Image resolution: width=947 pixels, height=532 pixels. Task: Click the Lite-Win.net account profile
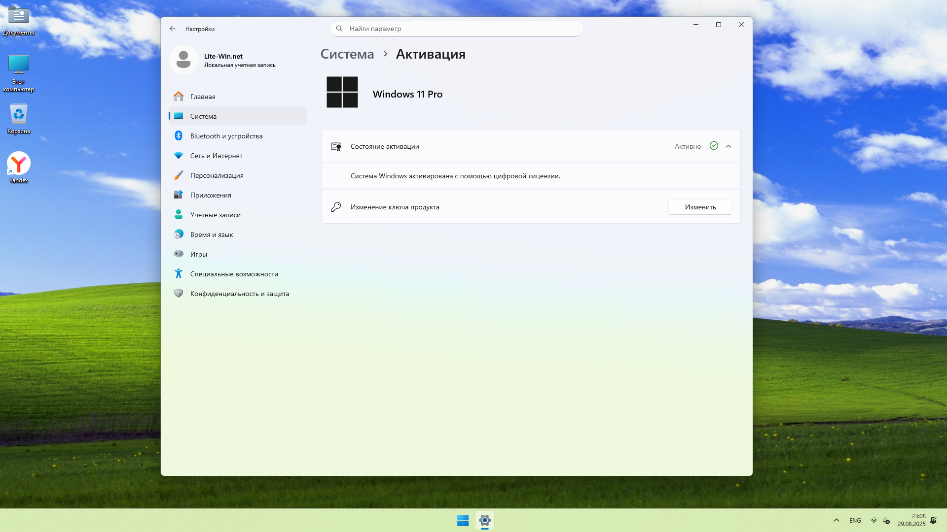[x=223, y=60]
